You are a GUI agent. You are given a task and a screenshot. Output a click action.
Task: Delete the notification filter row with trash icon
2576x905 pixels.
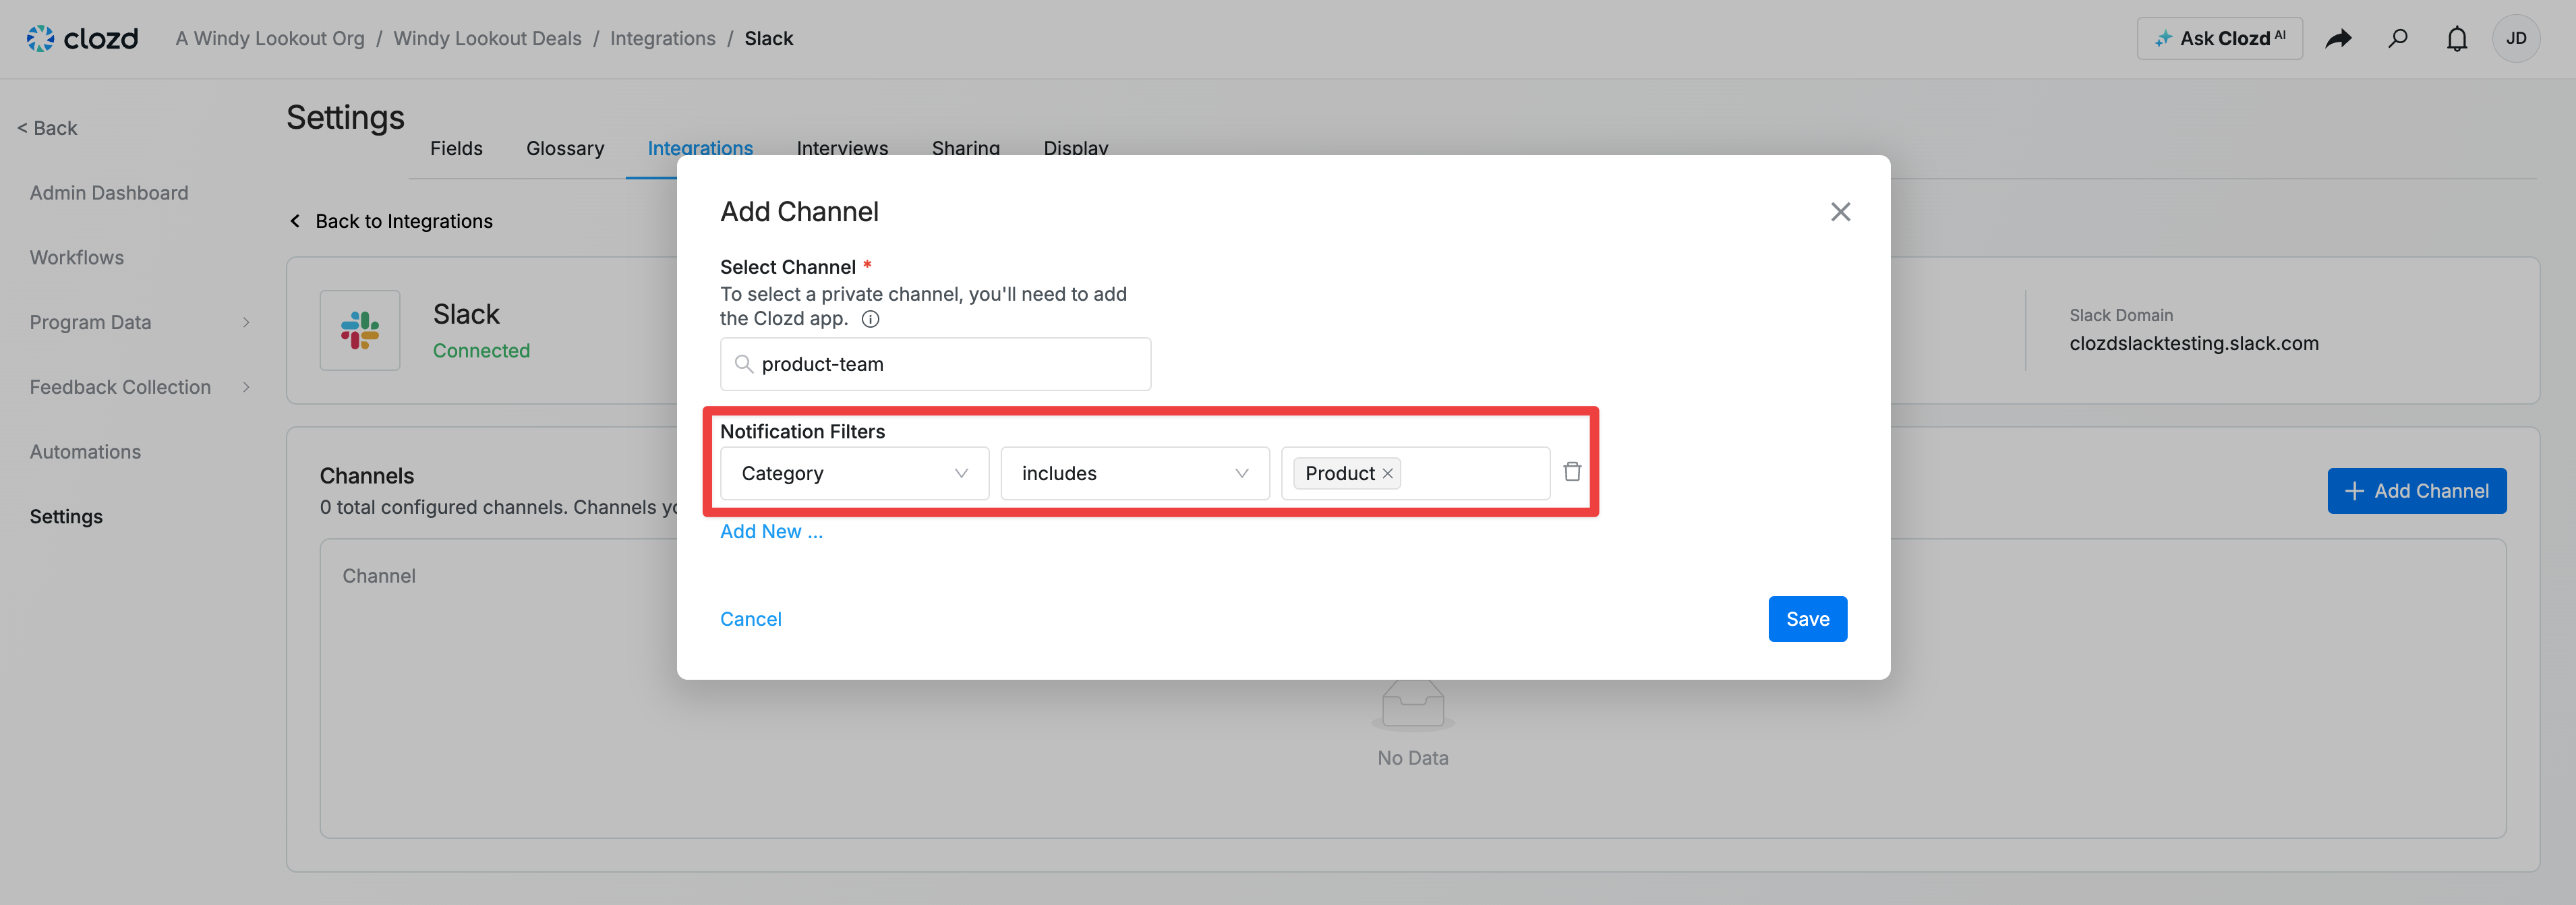[1571, 472]
